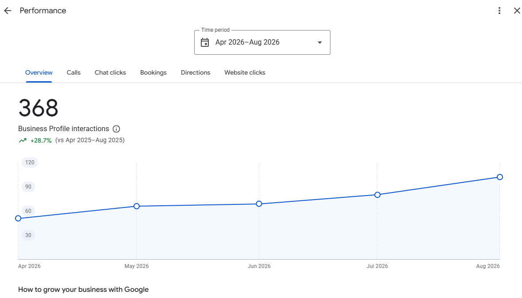Click the 60 y-axis label

tap(28, 211)
